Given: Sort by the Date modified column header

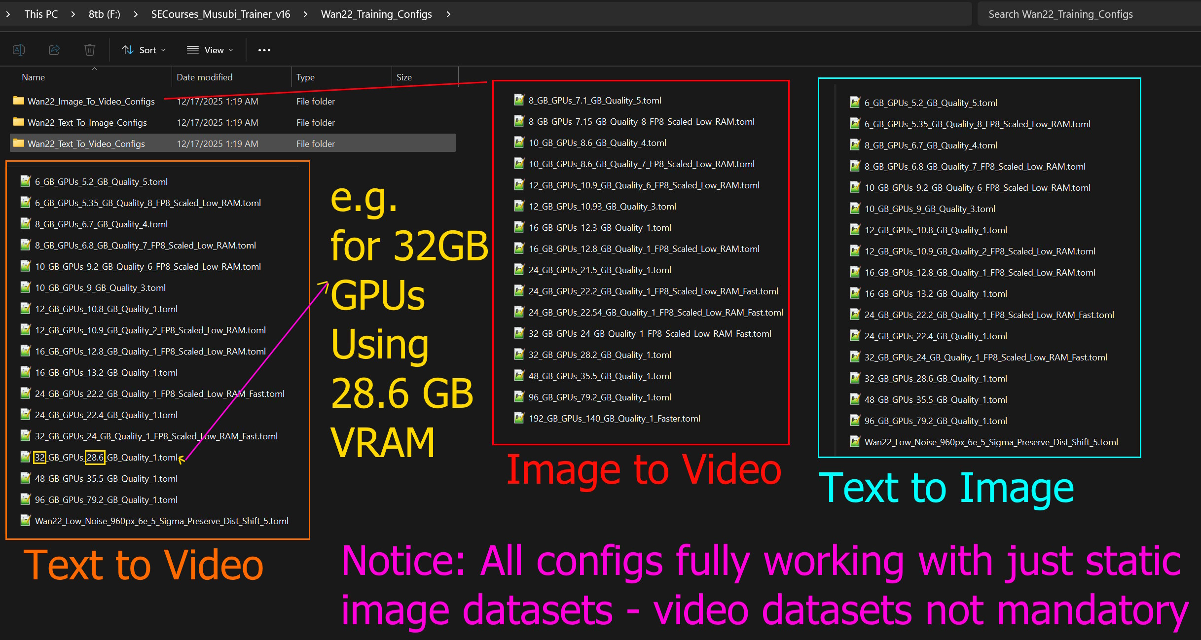Looking at the screenshot, I should pyautogui.click(x=205, y=77).
